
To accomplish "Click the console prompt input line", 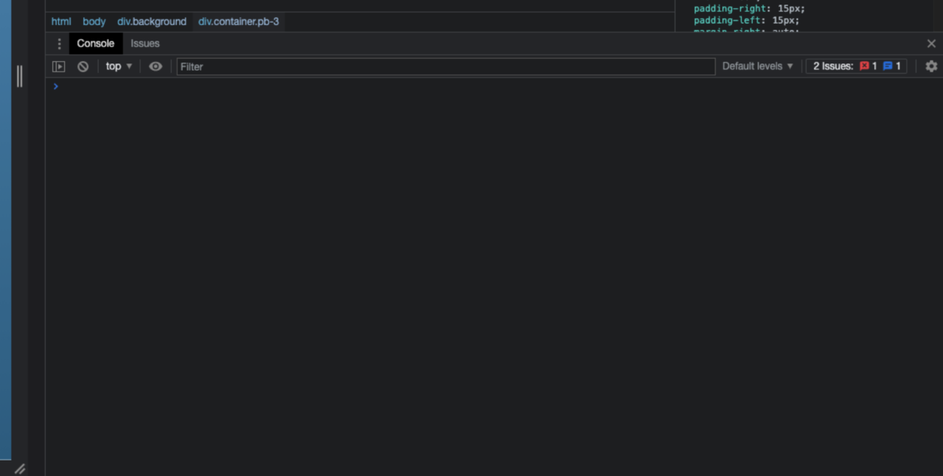I will point(494,87).
